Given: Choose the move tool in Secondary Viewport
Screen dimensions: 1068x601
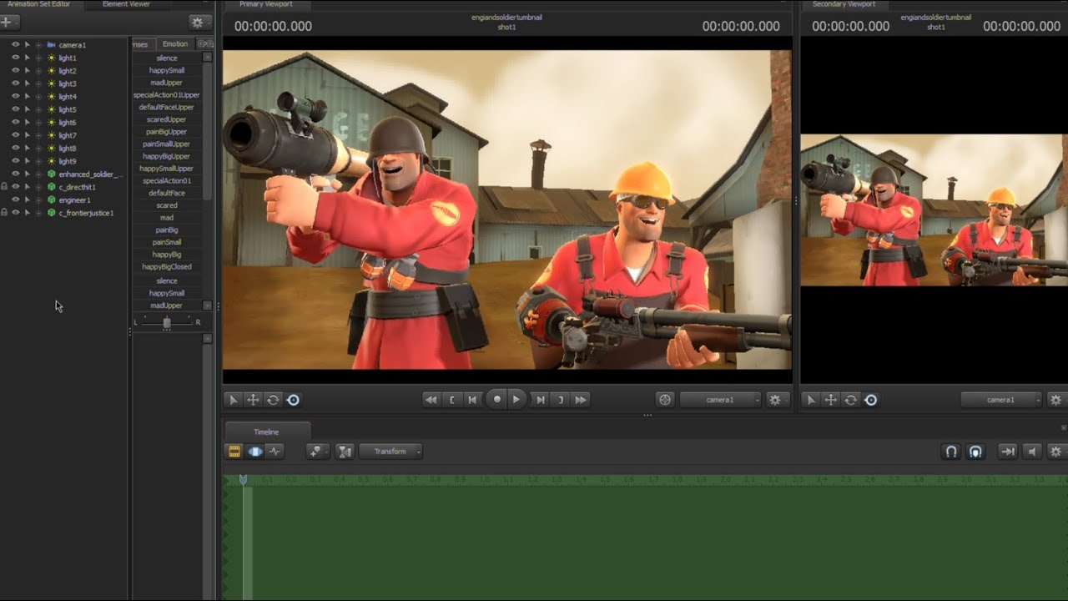Looking at the screenshot, I should [x=831, y=400].
